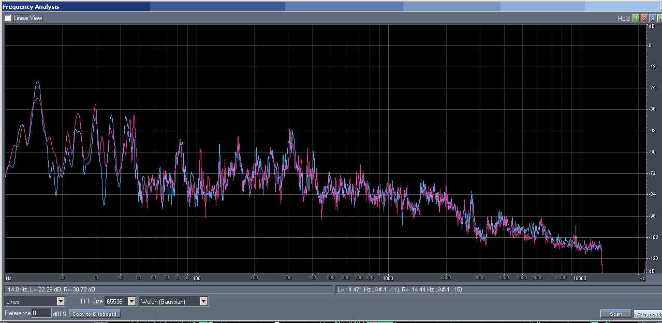Click the Reference dBFS input field
Screen dimensions: 662x323
(41, 313)
